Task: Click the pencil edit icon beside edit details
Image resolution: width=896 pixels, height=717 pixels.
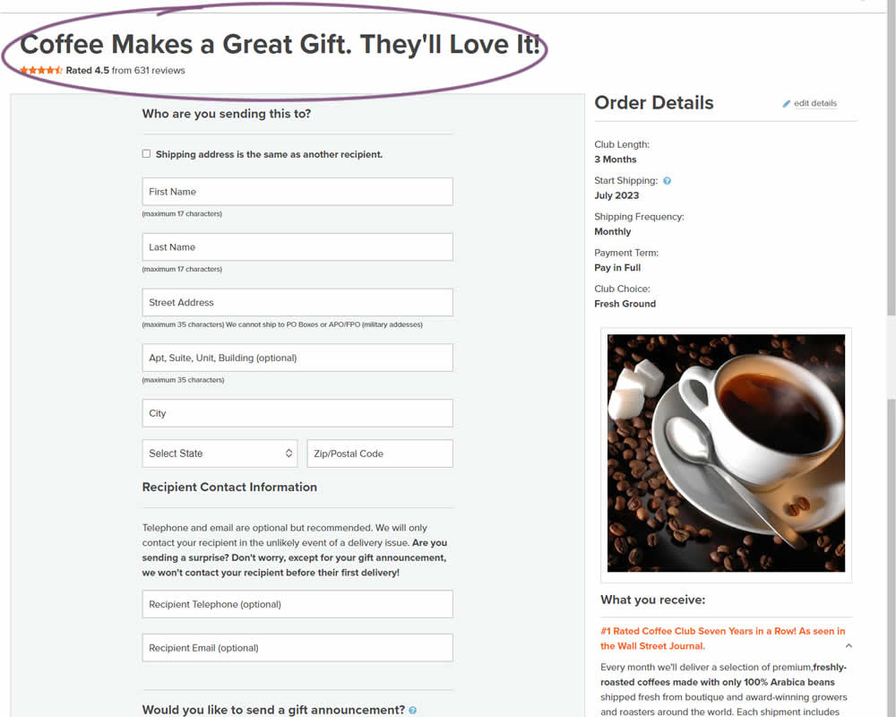Action: pyautogui.click(x=787, y=103)
